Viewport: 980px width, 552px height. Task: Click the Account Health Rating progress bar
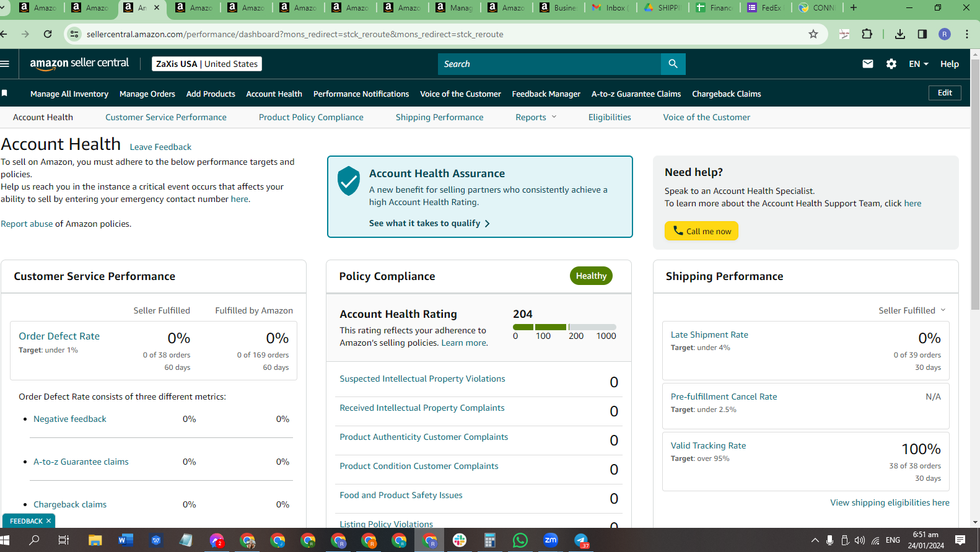tap(564, 326)
